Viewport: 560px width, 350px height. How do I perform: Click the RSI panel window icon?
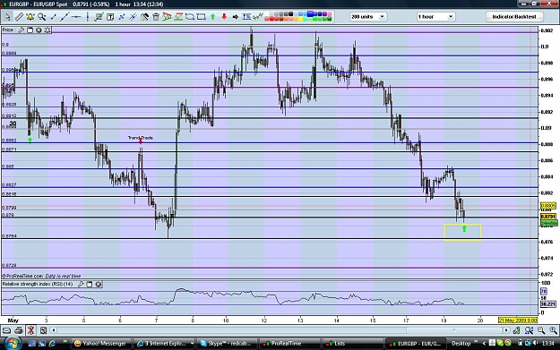90,285
